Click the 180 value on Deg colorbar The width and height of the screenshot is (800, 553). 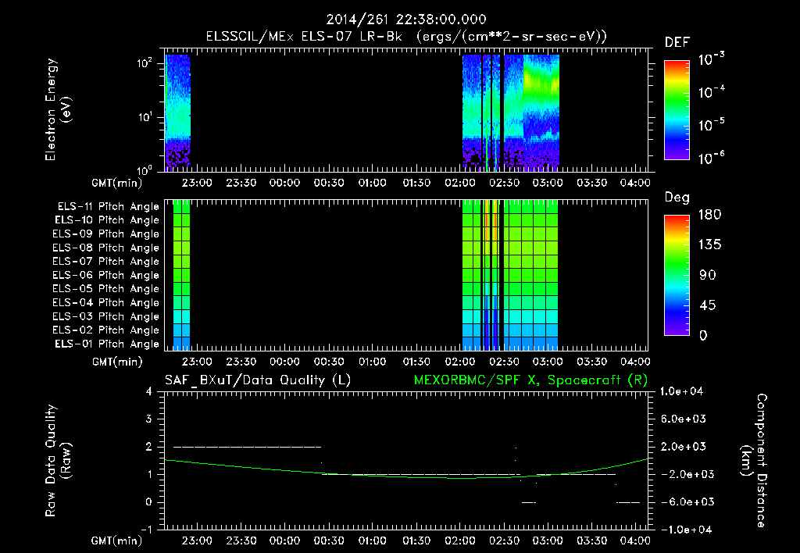click(x=709, y=215)
